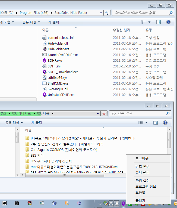Select the 'EBS 우리시대 명의의 건강학' folder
This screenshot has height=208, width=177.
point(51,161)
